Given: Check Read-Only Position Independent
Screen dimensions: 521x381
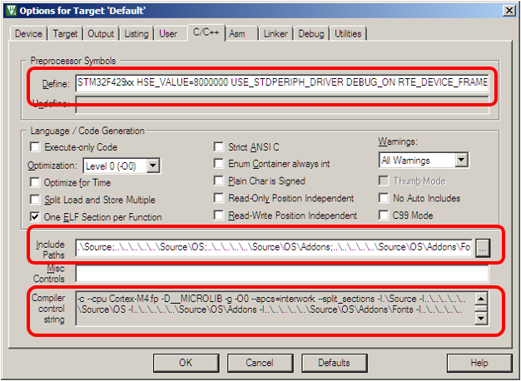Looking at the screenshot, I should click(x=219, y=198).
